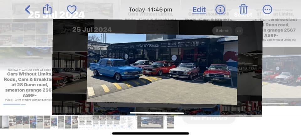301x138 pixels.
Task: Tap the "Today 11:46 pm" timestamp
Action: 150,10
